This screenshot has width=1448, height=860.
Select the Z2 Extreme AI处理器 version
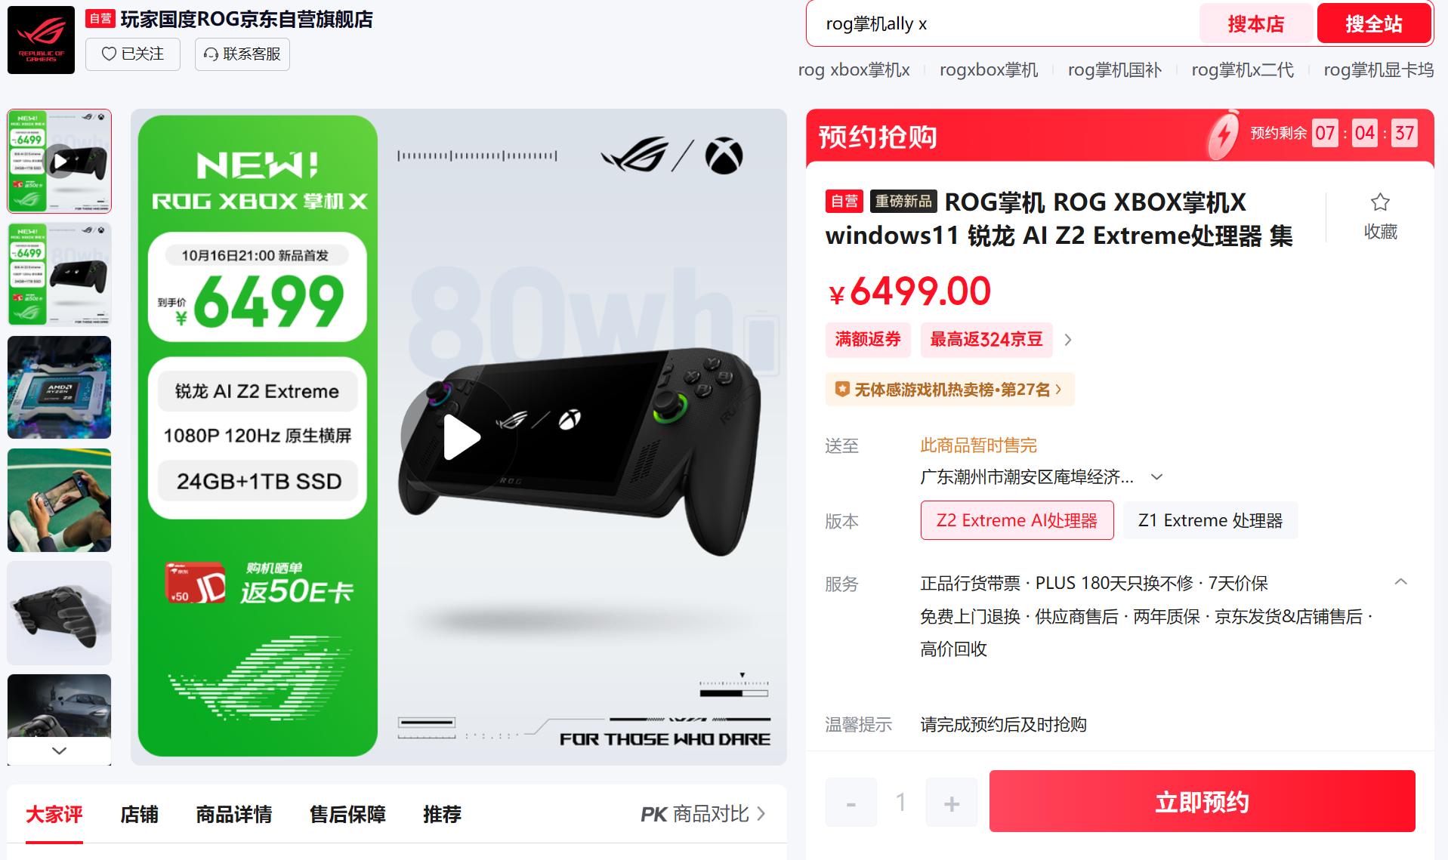pyautogui.click(x=1017, y=520)
